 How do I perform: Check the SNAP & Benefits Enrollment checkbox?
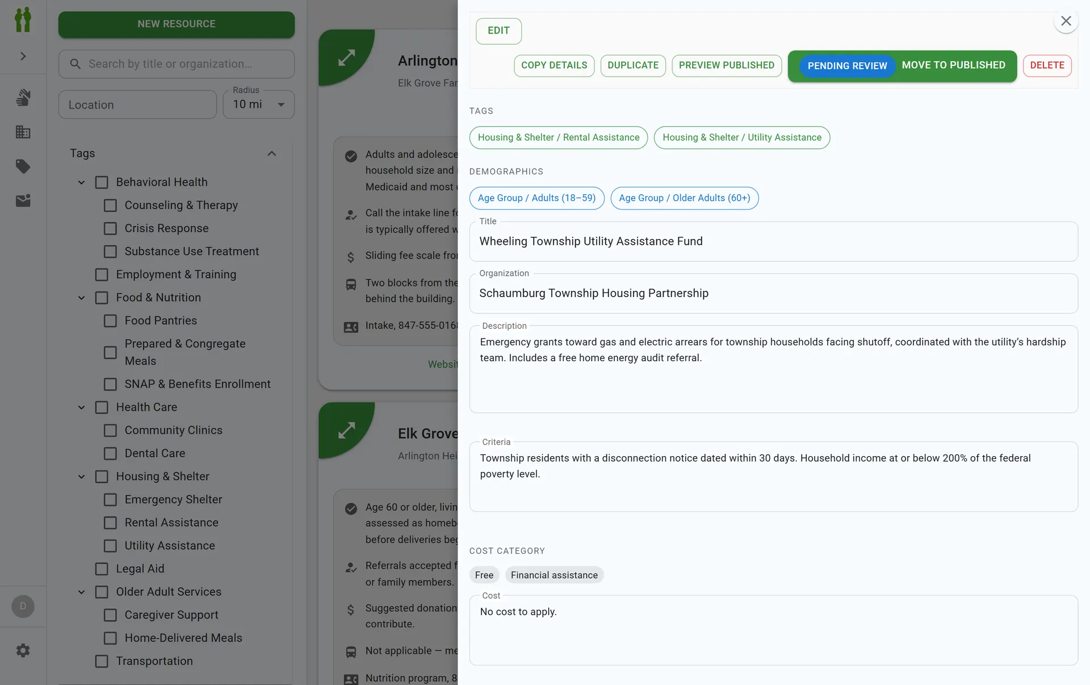[x=110, y=385]
